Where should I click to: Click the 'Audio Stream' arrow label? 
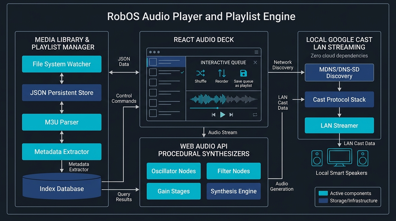coord(222,132)
